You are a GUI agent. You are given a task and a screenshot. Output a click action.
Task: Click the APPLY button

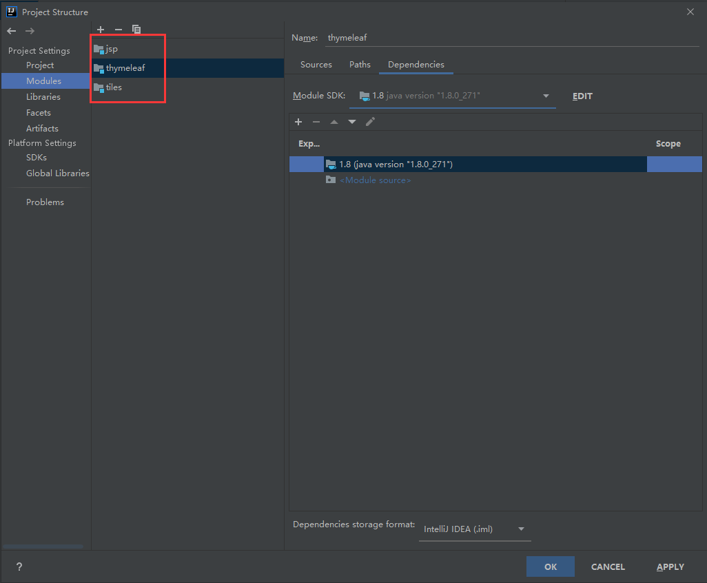coord(670,566)
